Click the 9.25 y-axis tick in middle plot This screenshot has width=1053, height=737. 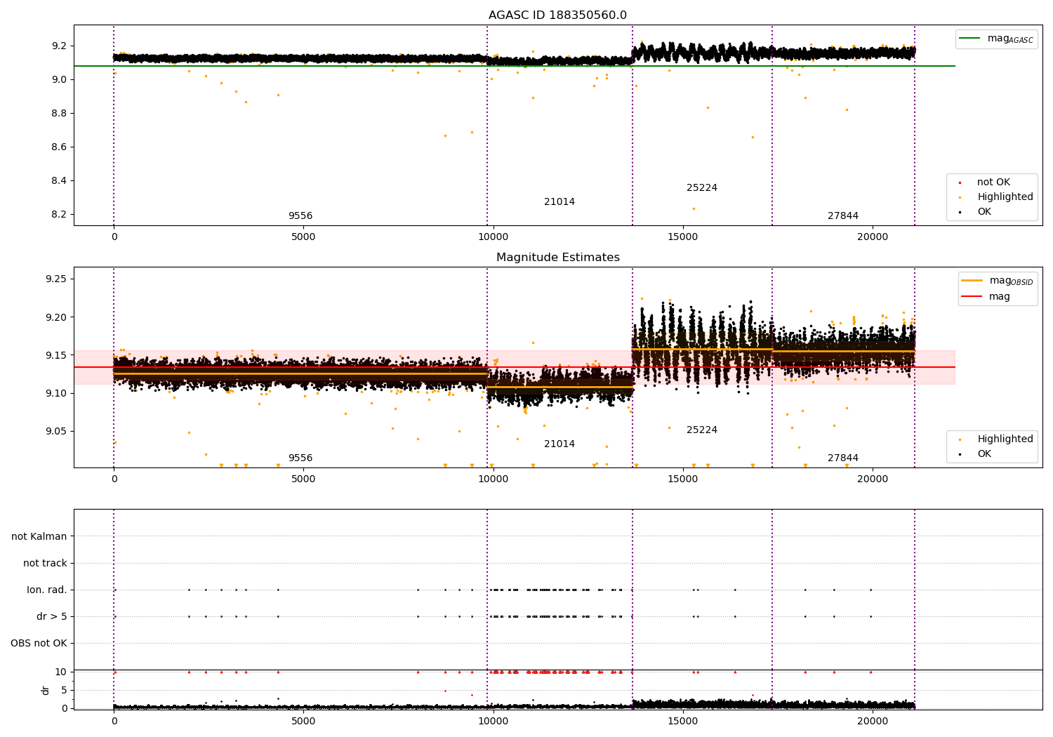coord(57,279)
